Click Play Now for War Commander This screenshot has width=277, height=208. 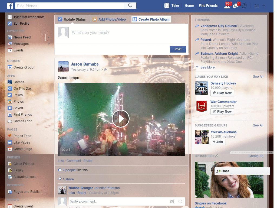pos(222,112)
